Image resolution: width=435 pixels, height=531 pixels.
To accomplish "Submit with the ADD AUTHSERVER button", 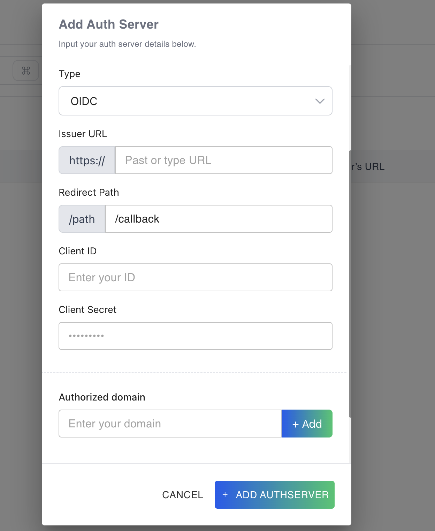I will coord(275,495).
